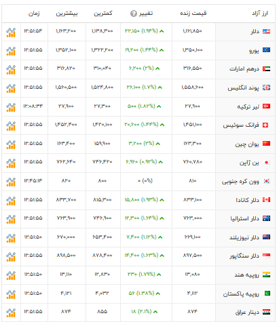This screenshot has width=279, height=322.
Task: Click the وون کره جنوبی time ۱۲:۴۵:۱۴
Action: click(33, 181)
